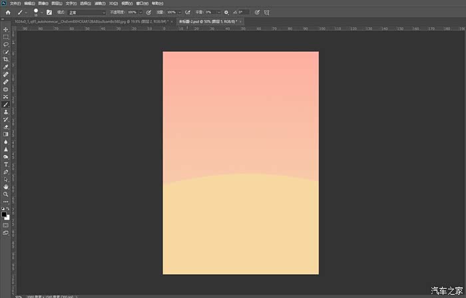Select the Brush tool in the toolbox
Screen dimensions: 466x298
[x=6, y=104]
